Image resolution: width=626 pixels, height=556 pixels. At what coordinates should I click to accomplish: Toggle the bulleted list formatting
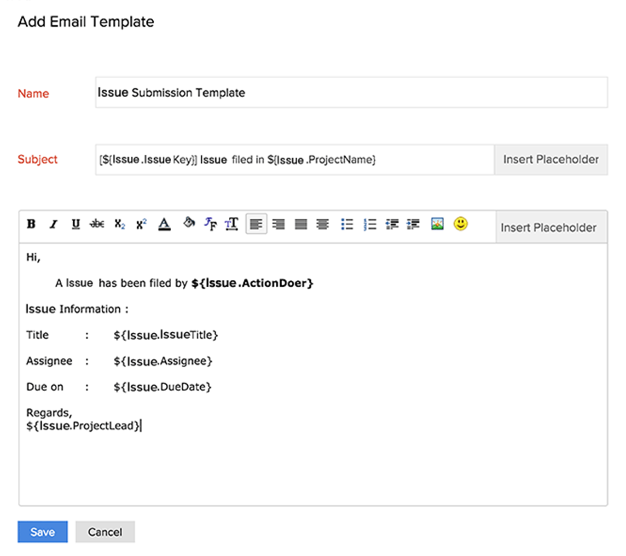coord(348,224)
